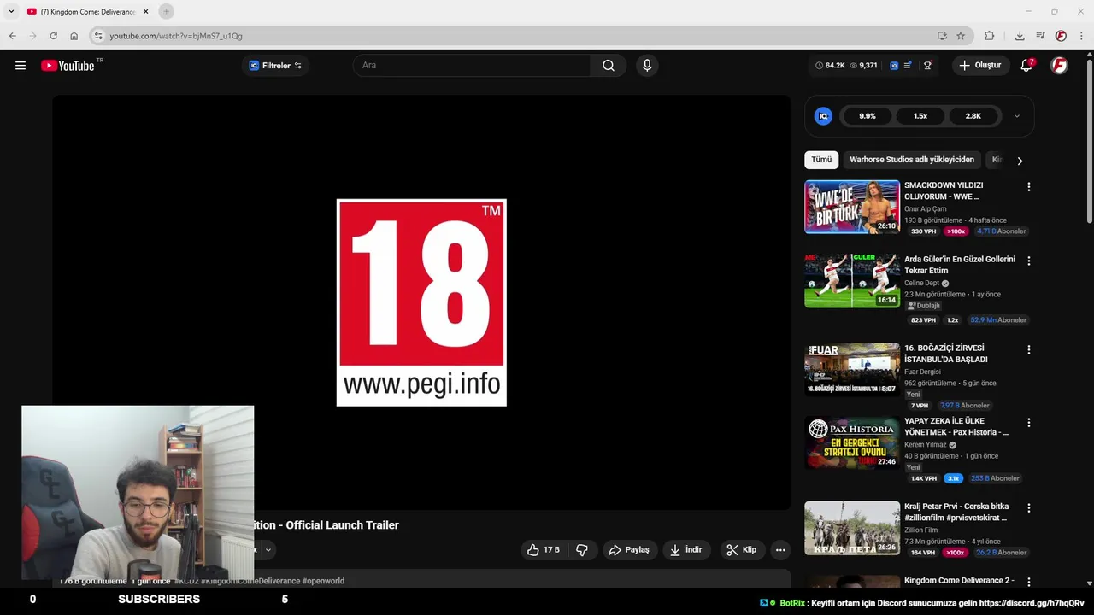Viewport: 1094px width, 615px height.
Task: Reload the page
Action: pos(53,36)
